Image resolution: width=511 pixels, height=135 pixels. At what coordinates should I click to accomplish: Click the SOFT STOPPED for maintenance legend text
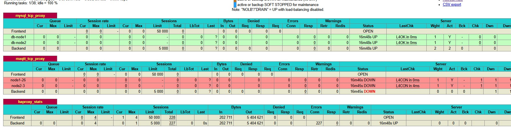278,5
